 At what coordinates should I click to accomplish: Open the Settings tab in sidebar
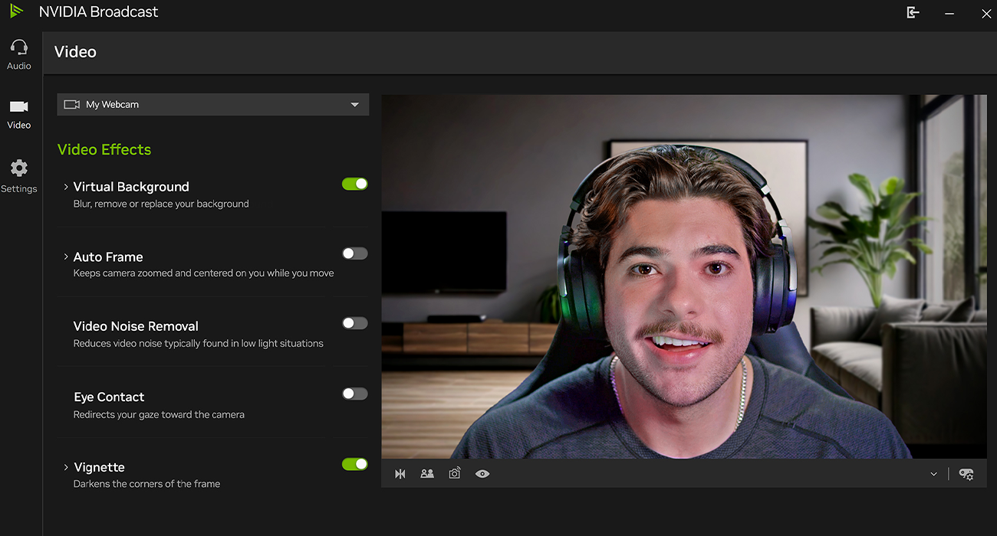coord(19,176)
